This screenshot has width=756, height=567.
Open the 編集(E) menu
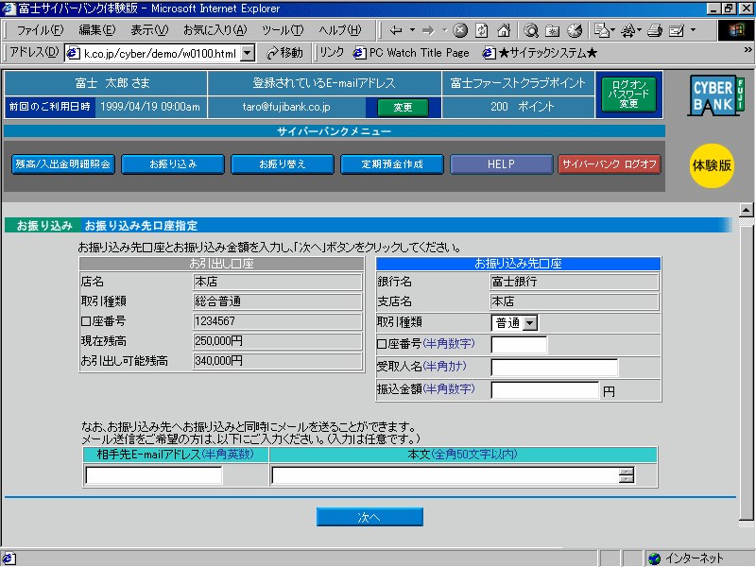point(97,30)
